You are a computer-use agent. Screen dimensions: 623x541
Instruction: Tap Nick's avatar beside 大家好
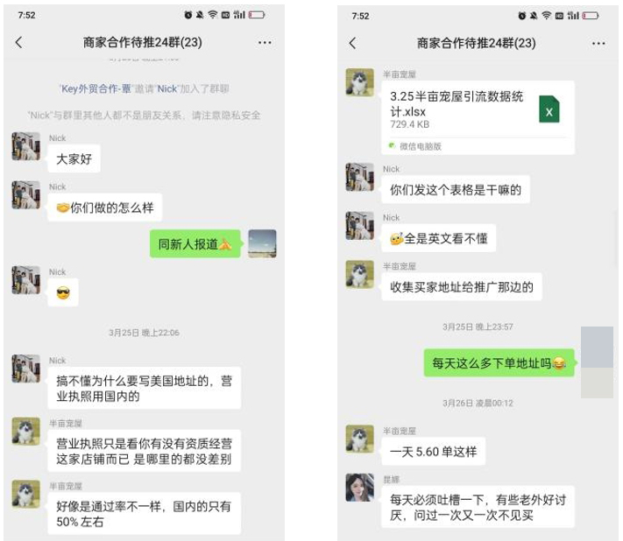click(x=25, y=146)
